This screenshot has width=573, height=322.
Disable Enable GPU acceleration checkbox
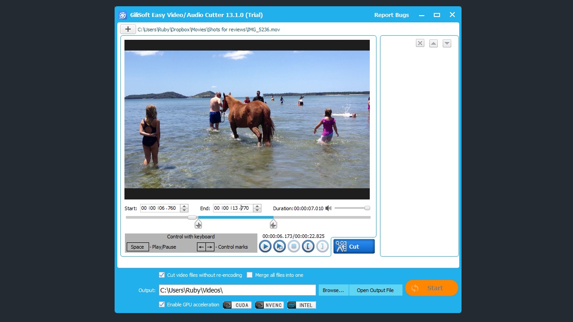162,305
